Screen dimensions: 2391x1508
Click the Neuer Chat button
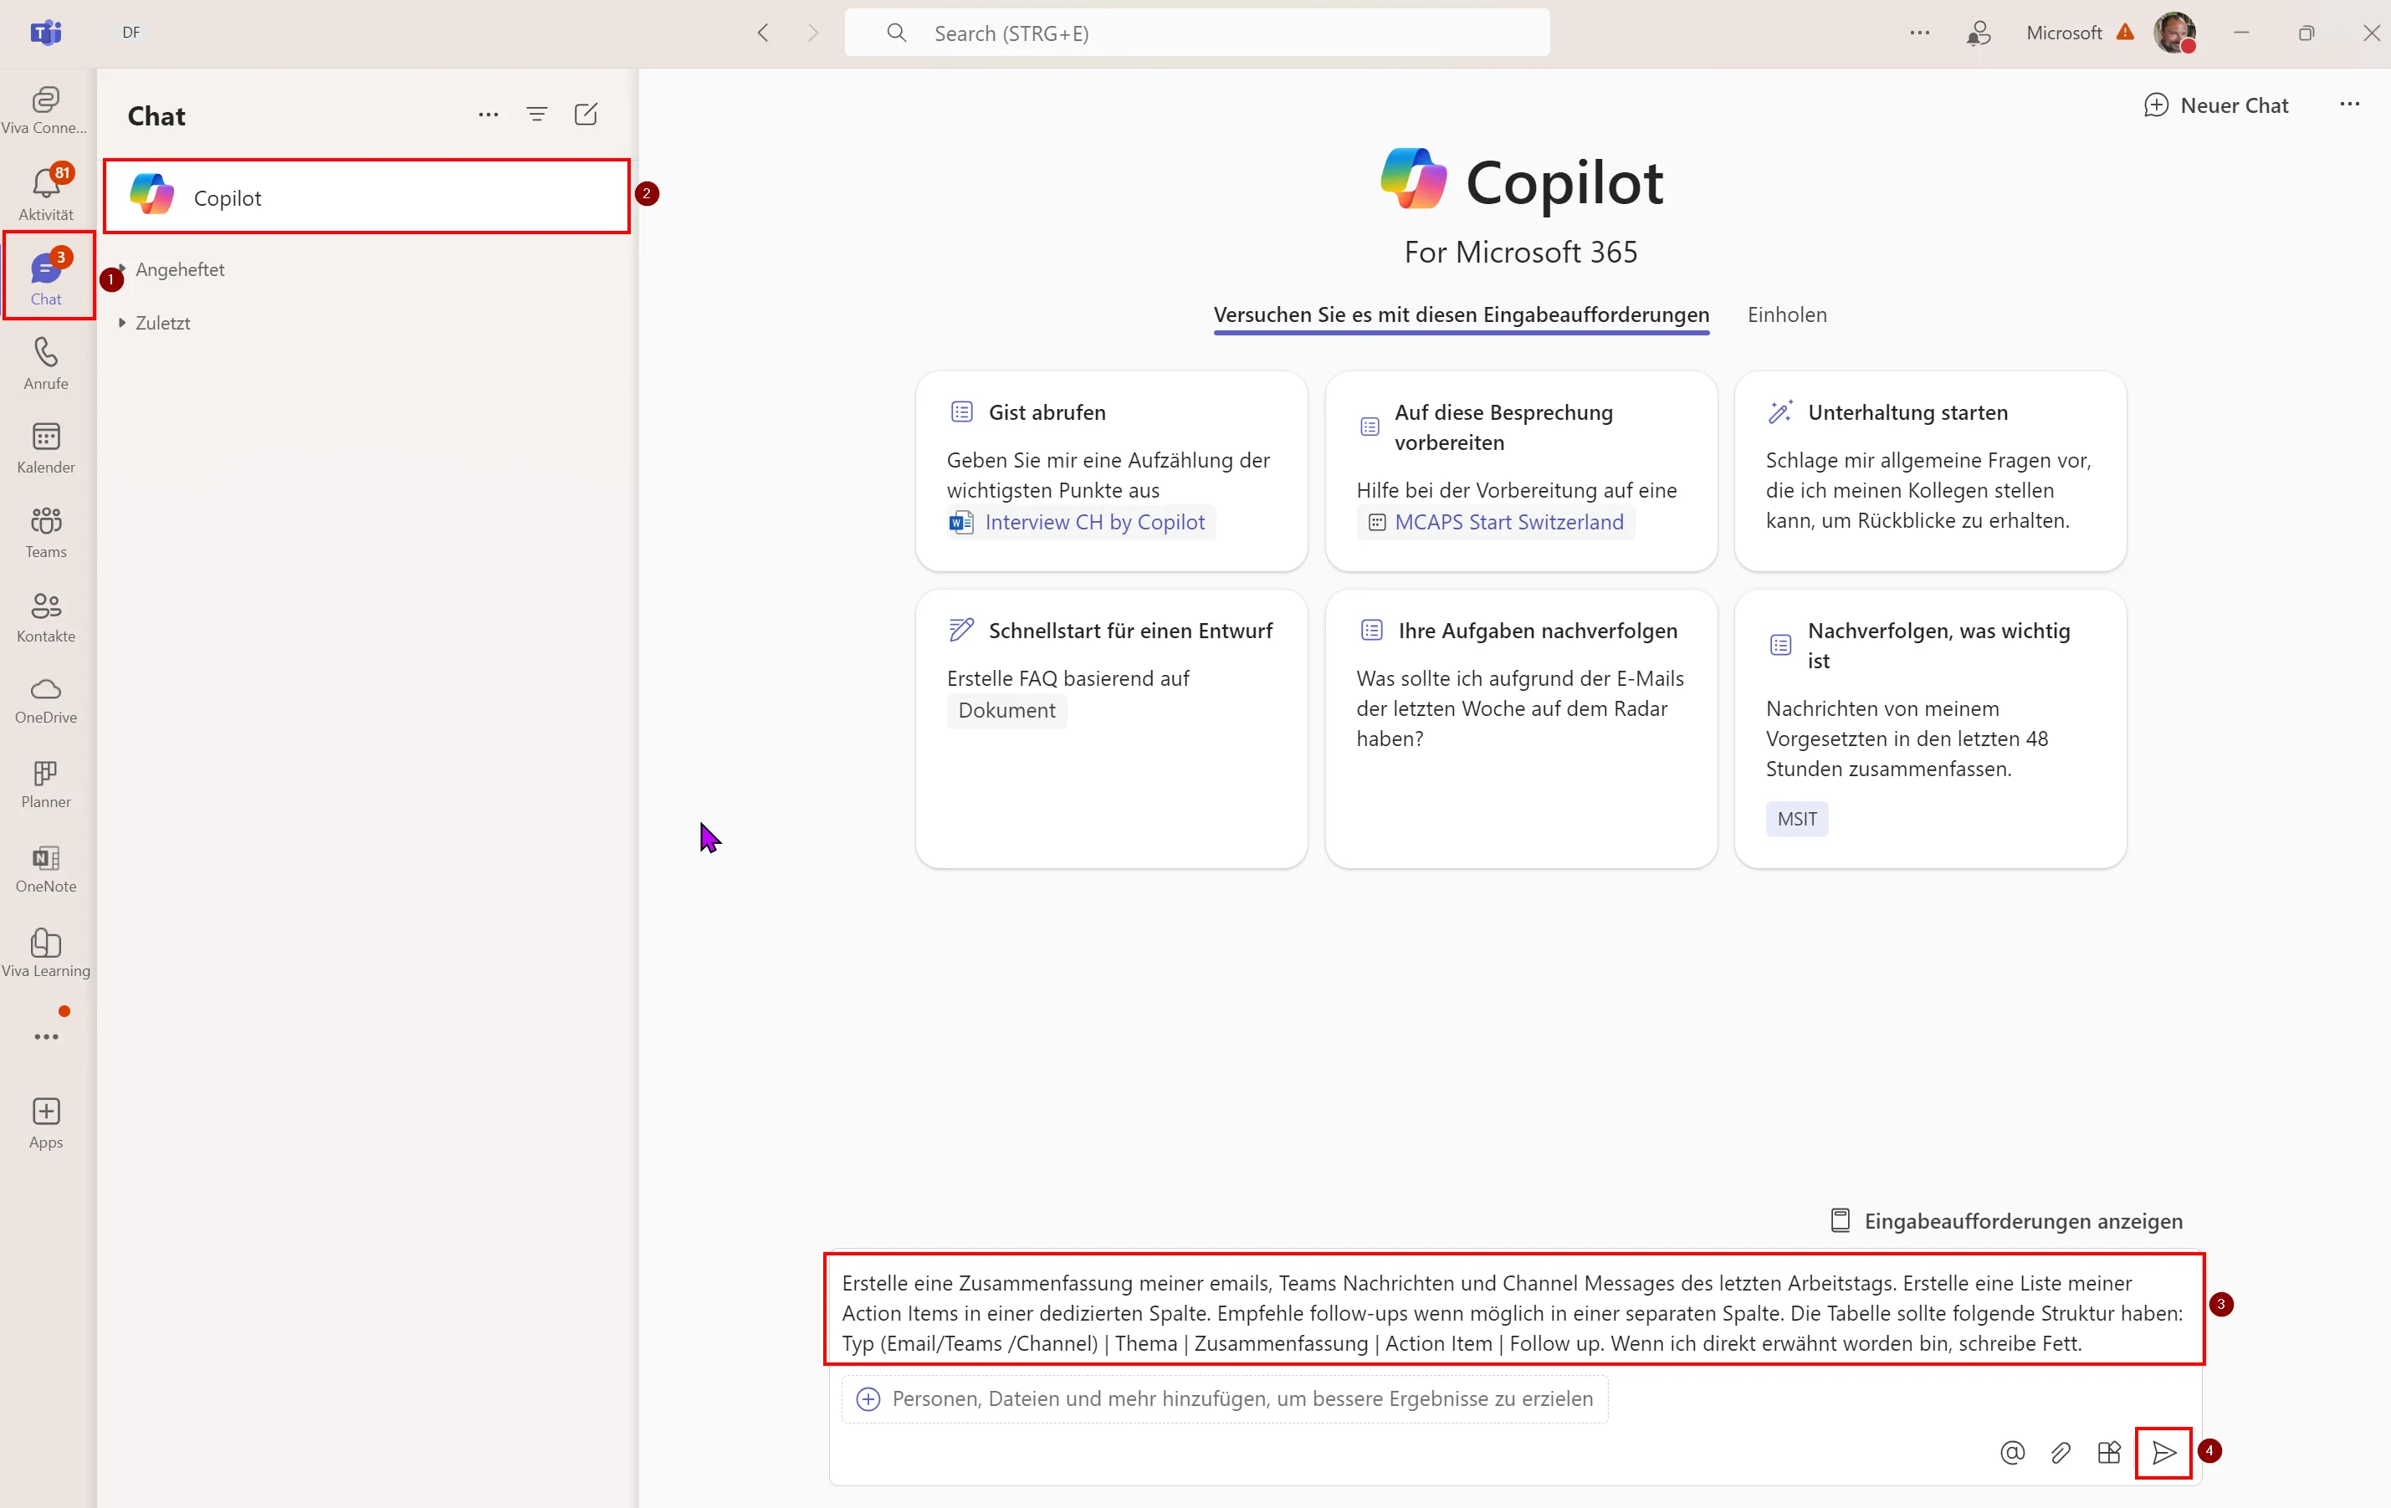(x=2217, y=105)
